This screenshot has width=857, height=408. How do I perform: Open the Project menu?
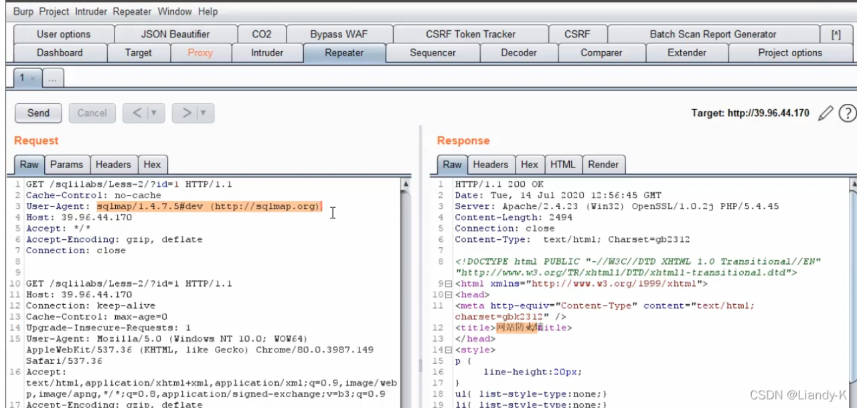tap(54, 11)
